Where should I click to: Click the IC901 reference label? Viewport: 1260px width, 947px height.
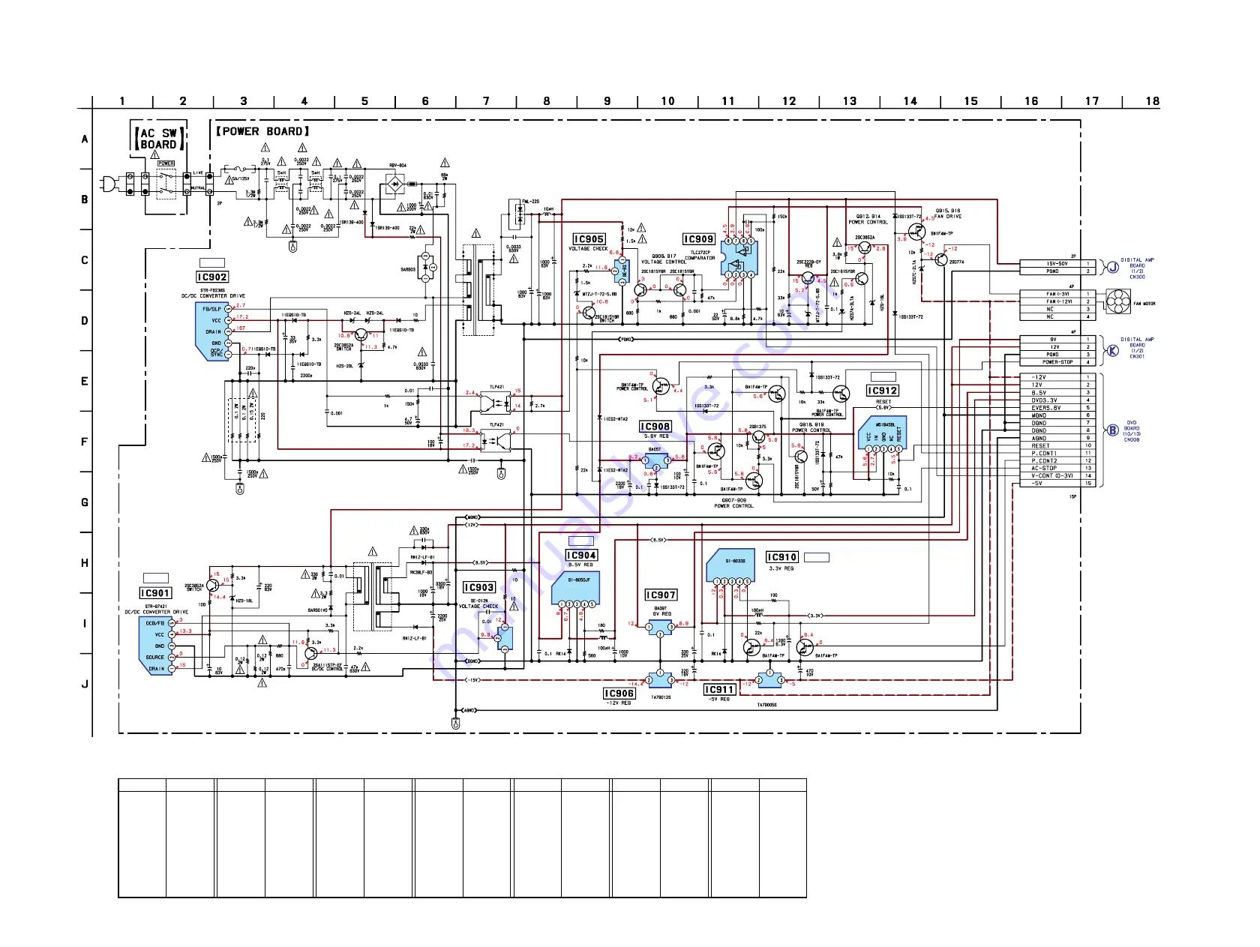156,593
